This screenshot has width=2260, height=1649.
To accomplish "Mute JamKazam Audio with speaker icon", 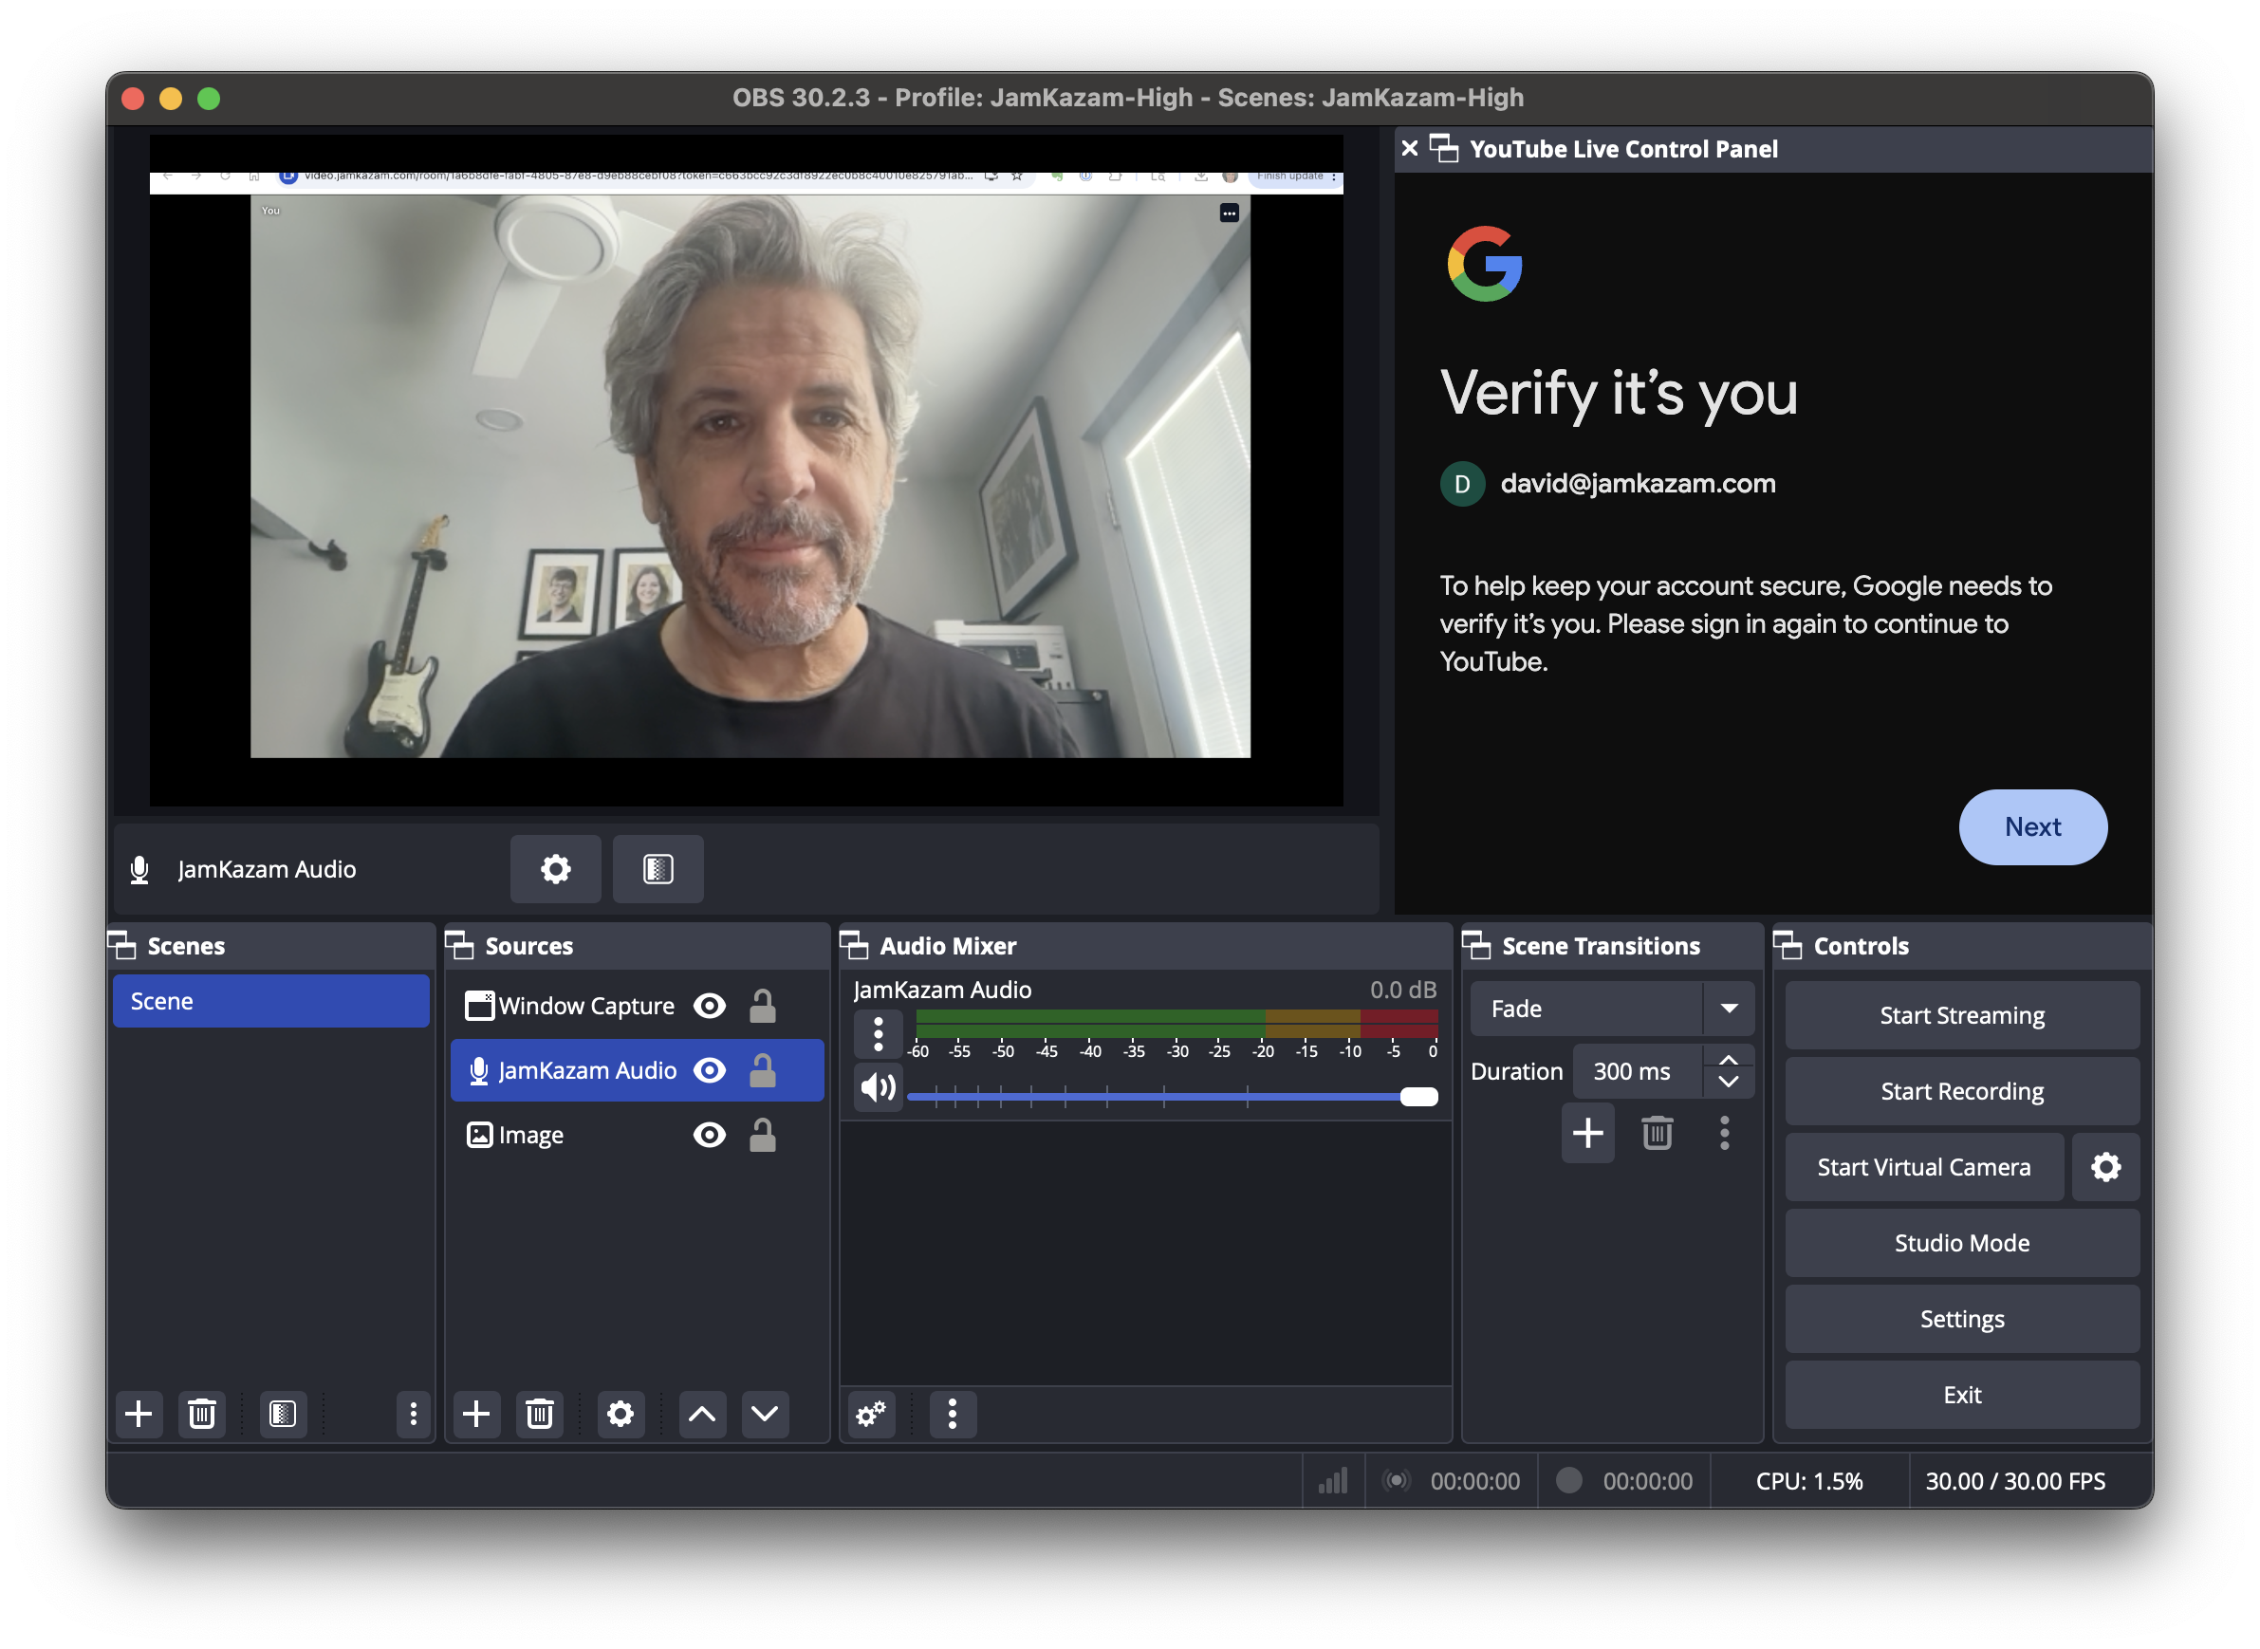I will point(878,1087).
